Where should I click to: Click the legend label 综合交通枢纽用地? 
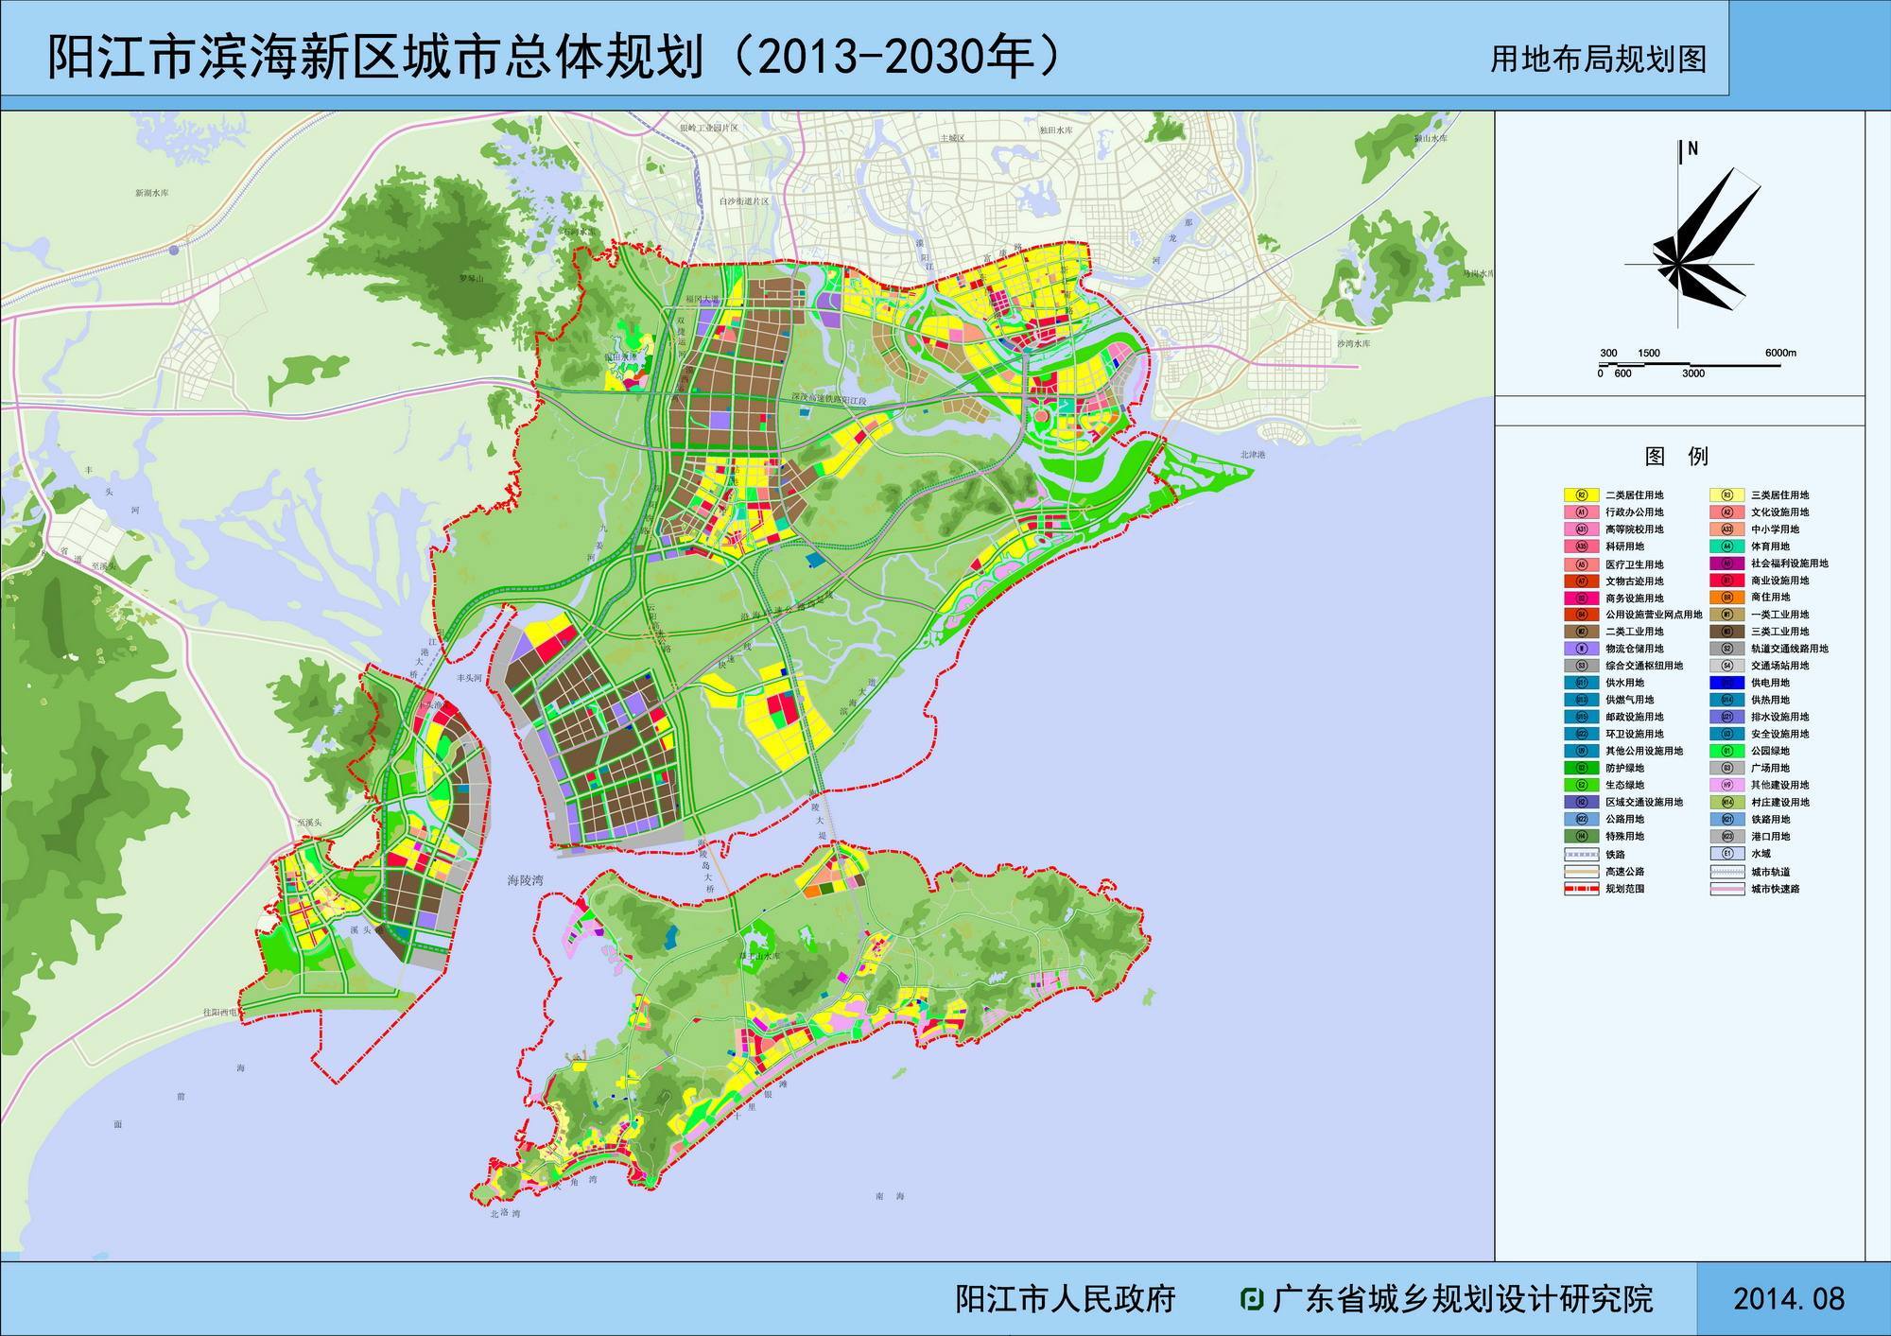[1643, 665]
